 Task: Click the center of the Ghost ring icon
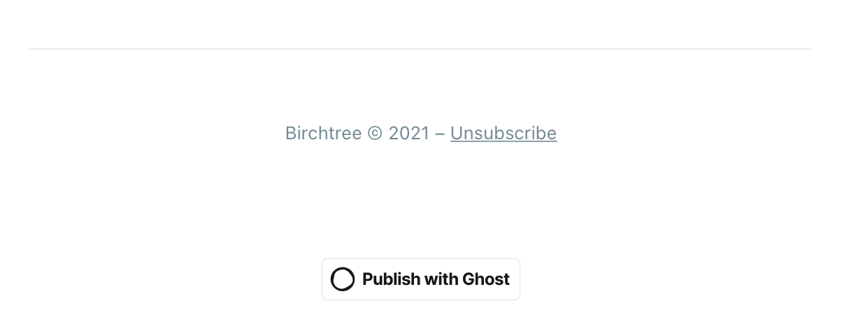point(343,279)
